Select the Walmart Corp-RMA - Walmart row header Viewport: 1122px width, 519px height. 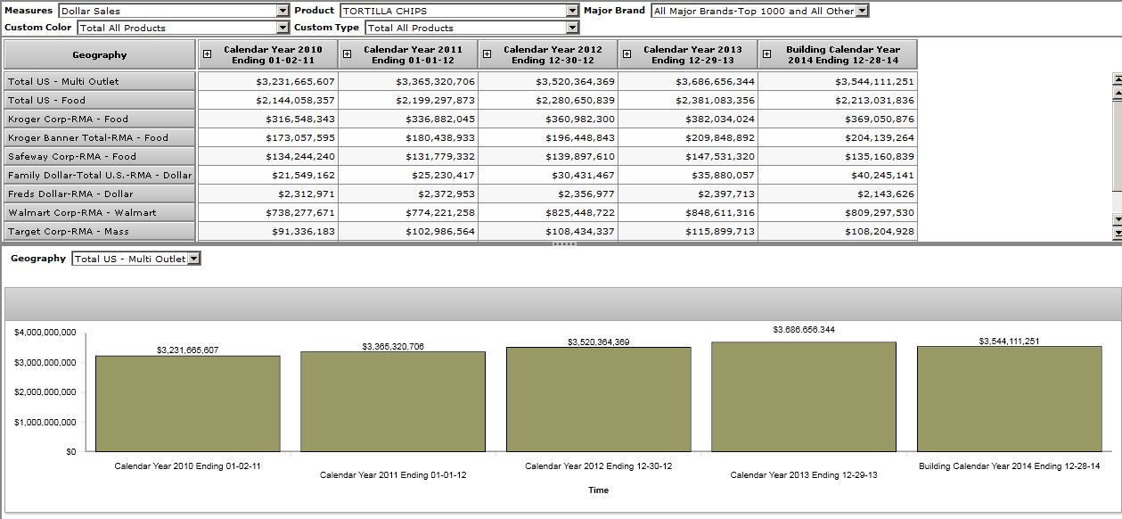coord(99,212)
